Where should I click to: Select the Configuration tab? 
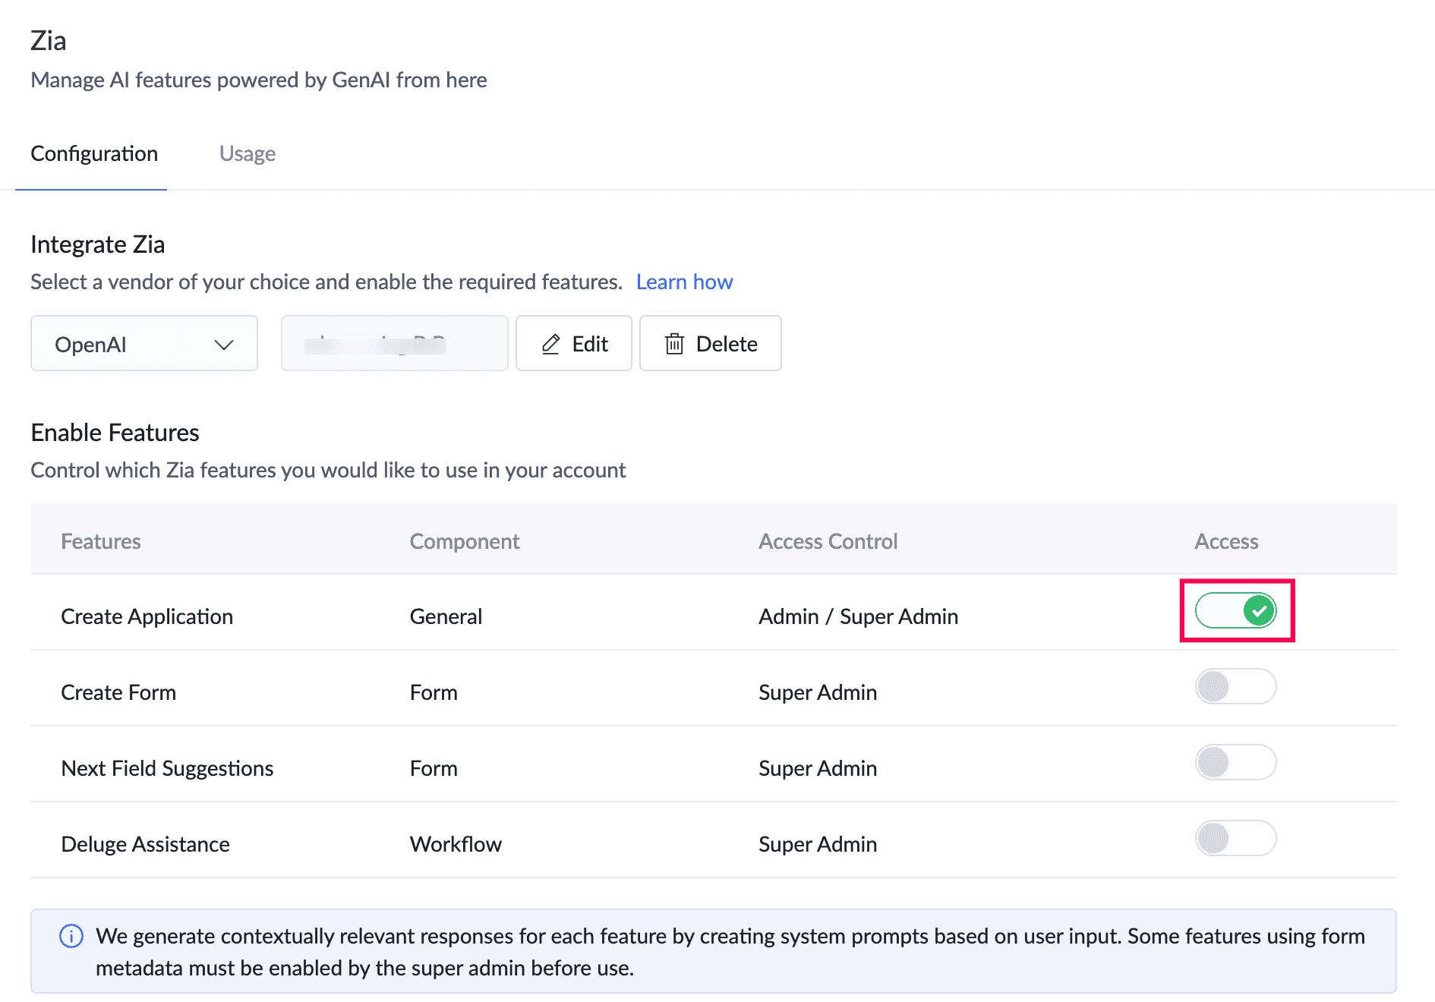[94, 153]
